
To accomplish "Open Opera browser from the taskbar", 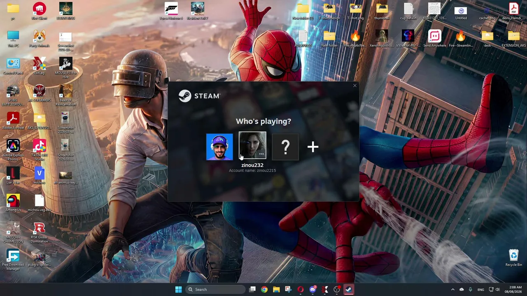I will point(301,289).
